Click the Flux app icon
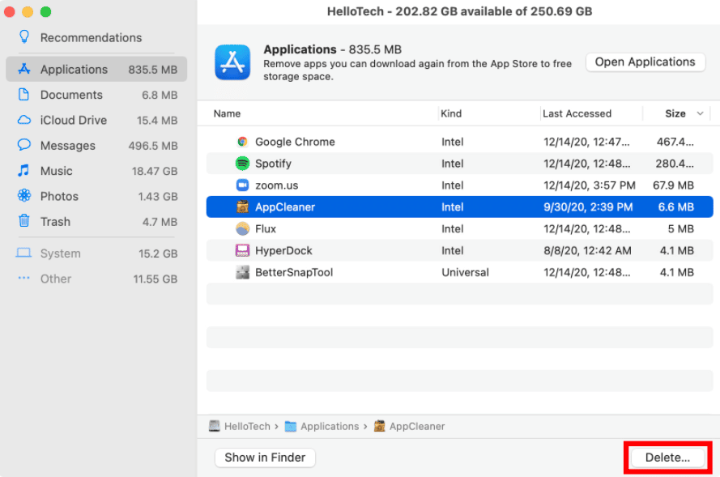 (242, 228)
